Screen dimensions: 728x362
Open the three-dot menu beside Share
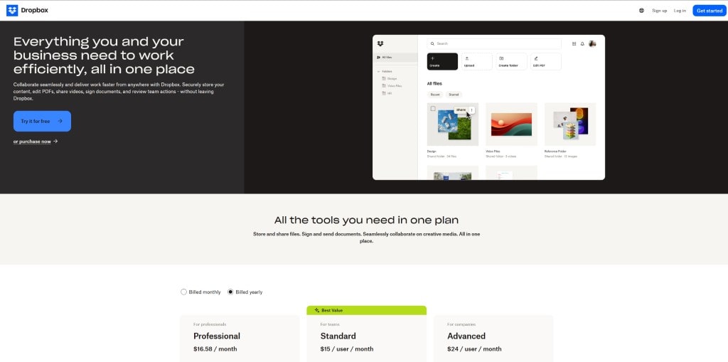472,110
